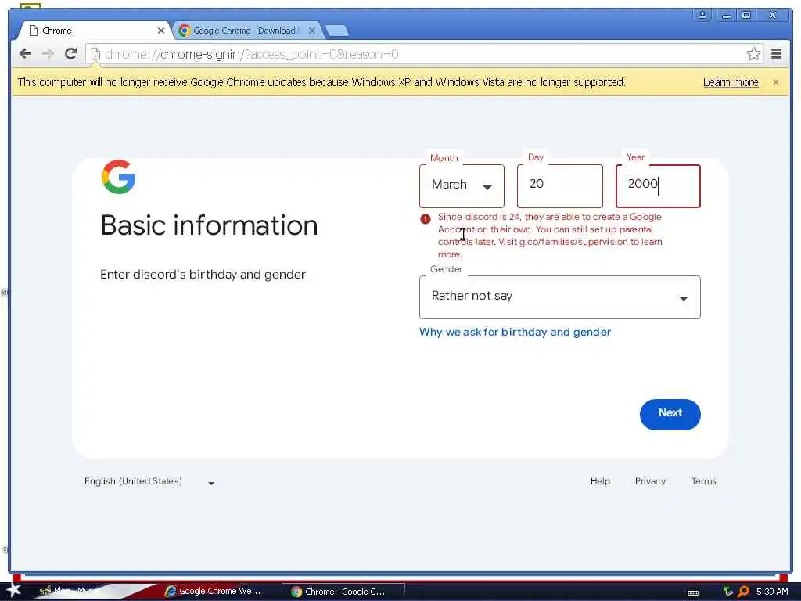This screenshot has height=601, width=801.
Task: Click Learn more in the yellow infobar
Action: pos(731,82)
